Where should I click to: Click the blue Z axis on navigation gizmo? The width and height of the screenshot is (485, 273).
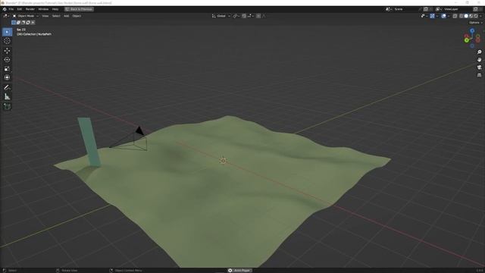(x=472, y=30)
